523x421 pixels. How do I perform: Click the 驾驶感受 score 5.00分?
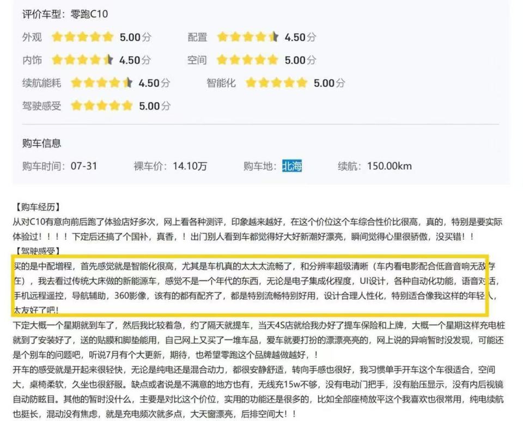tap(155, 106)
